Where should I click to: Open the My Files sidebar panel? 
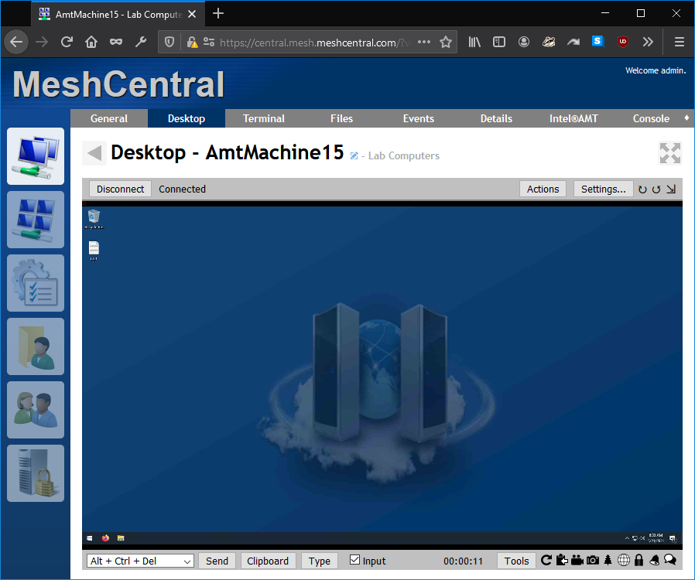tap(36, 346)
